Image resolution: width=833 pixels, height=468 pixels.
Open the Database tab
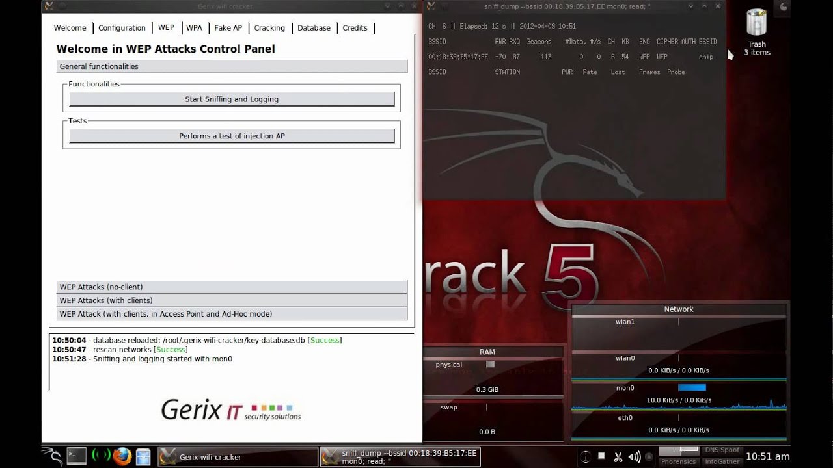(314, 28)
